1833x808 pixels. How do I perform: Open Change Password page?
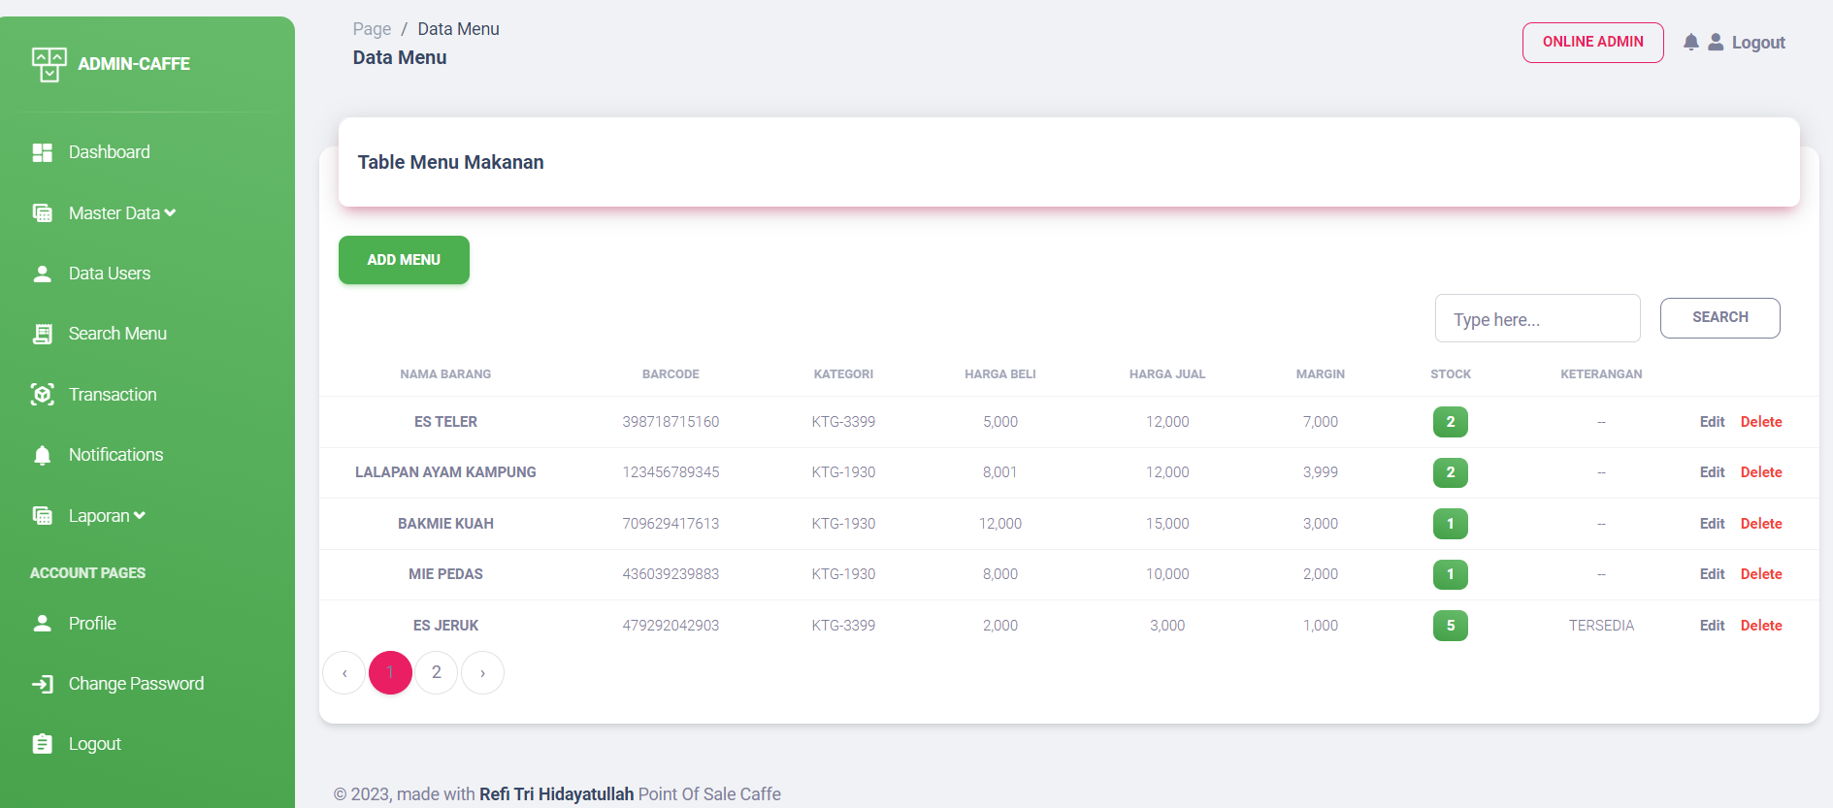[136, 684]
